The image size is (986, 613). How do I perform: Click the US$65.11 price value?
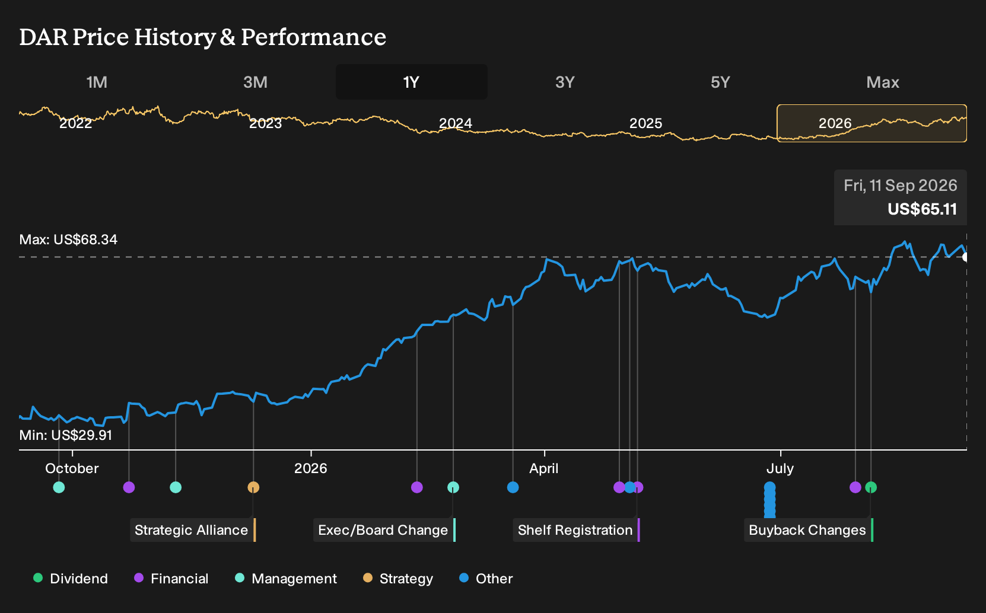[923, 209]
